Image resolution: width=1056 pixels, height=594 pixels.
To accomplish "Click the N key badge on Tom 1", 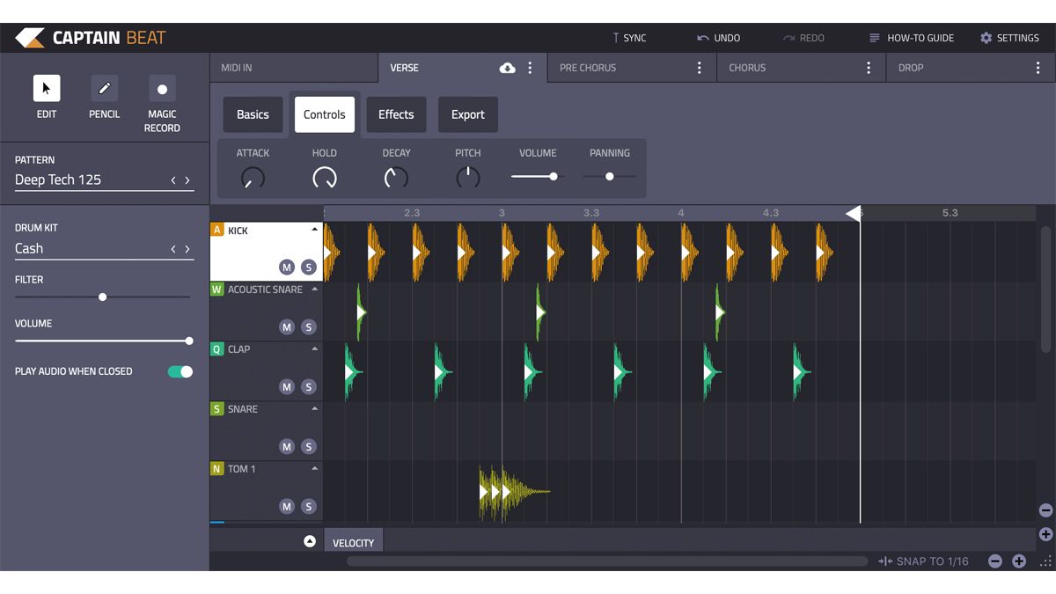I will 216,469.
